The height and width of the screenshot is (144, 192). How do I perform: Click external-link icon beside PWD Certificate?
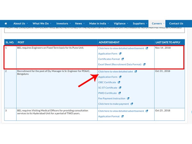pyautogui.click(x=119, y=93)
